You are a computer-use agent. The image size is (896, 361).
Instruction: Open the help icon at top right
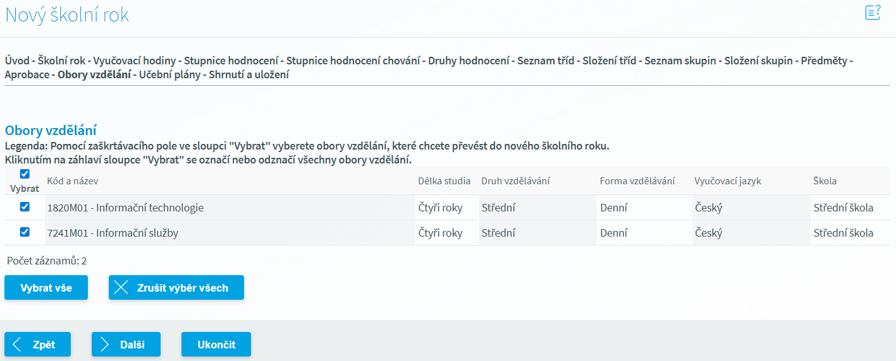click(x=873, y=13)
